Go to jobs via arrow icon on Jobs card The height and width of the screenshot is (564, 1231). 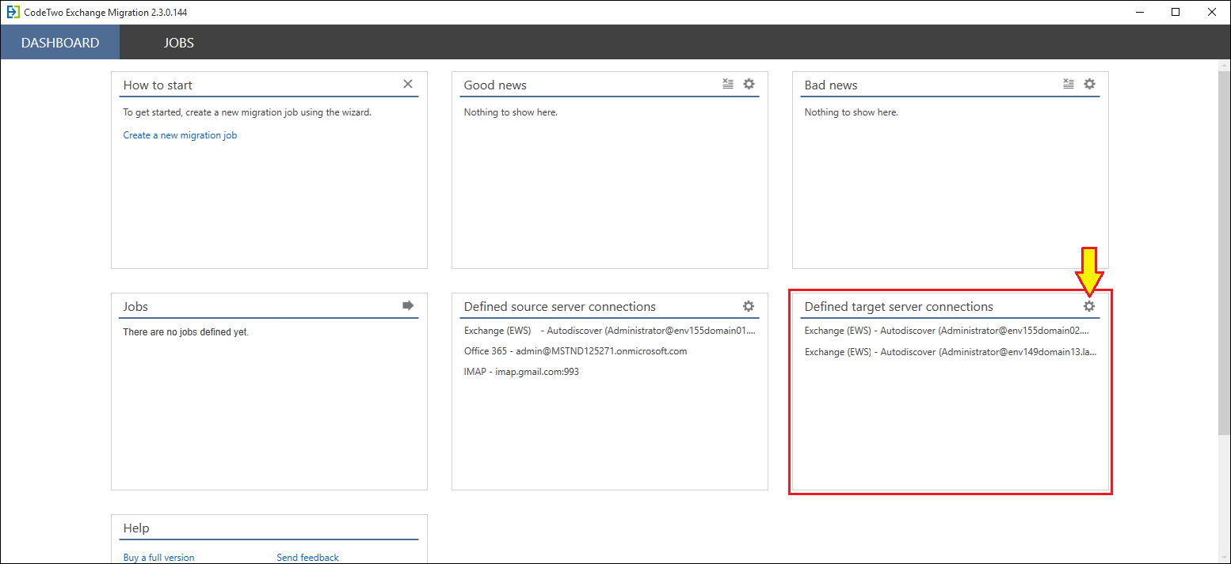coord(408,305)
